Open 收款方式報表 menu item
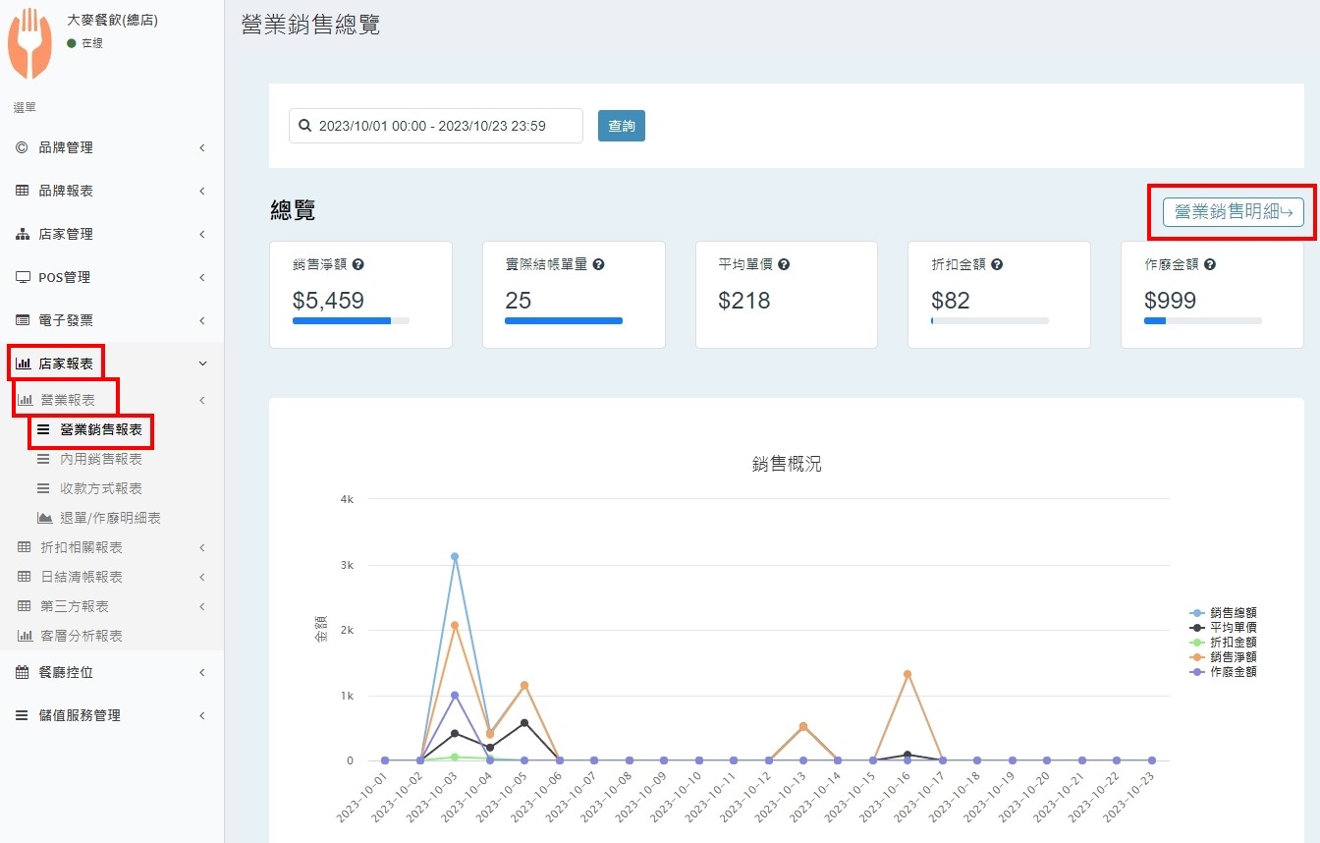 (x=100, y=488)
